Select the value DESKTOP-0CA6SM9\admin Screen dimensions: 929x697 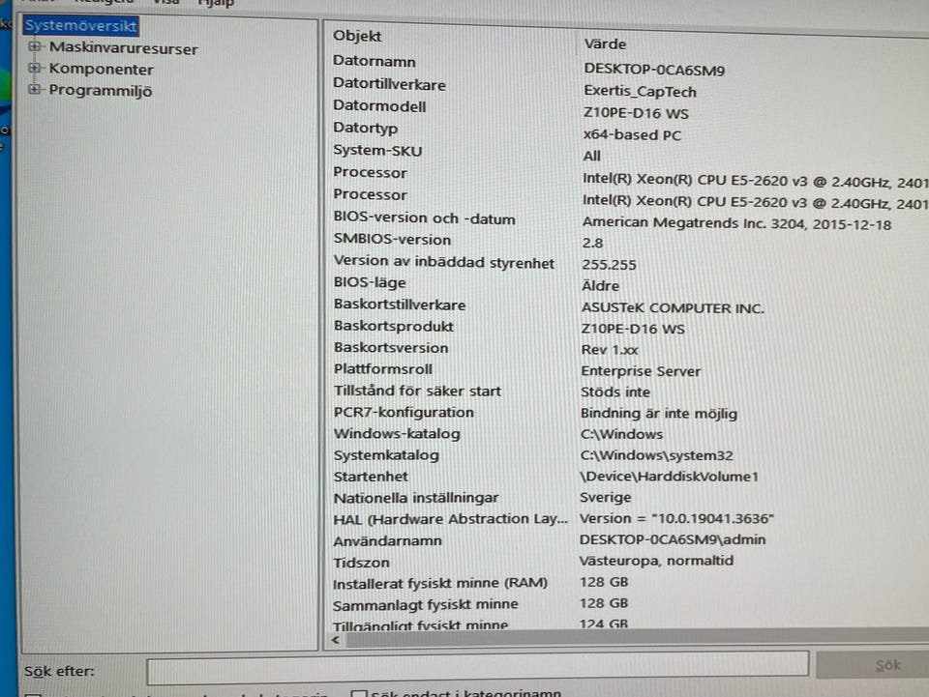pyautogui.click(x=673, y=539)
